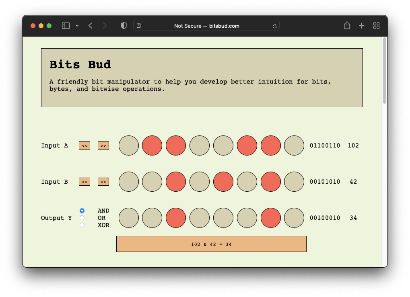410x297 pixels.
Task: Toggle the Safari sidebar icon
Action: [66, 26]
